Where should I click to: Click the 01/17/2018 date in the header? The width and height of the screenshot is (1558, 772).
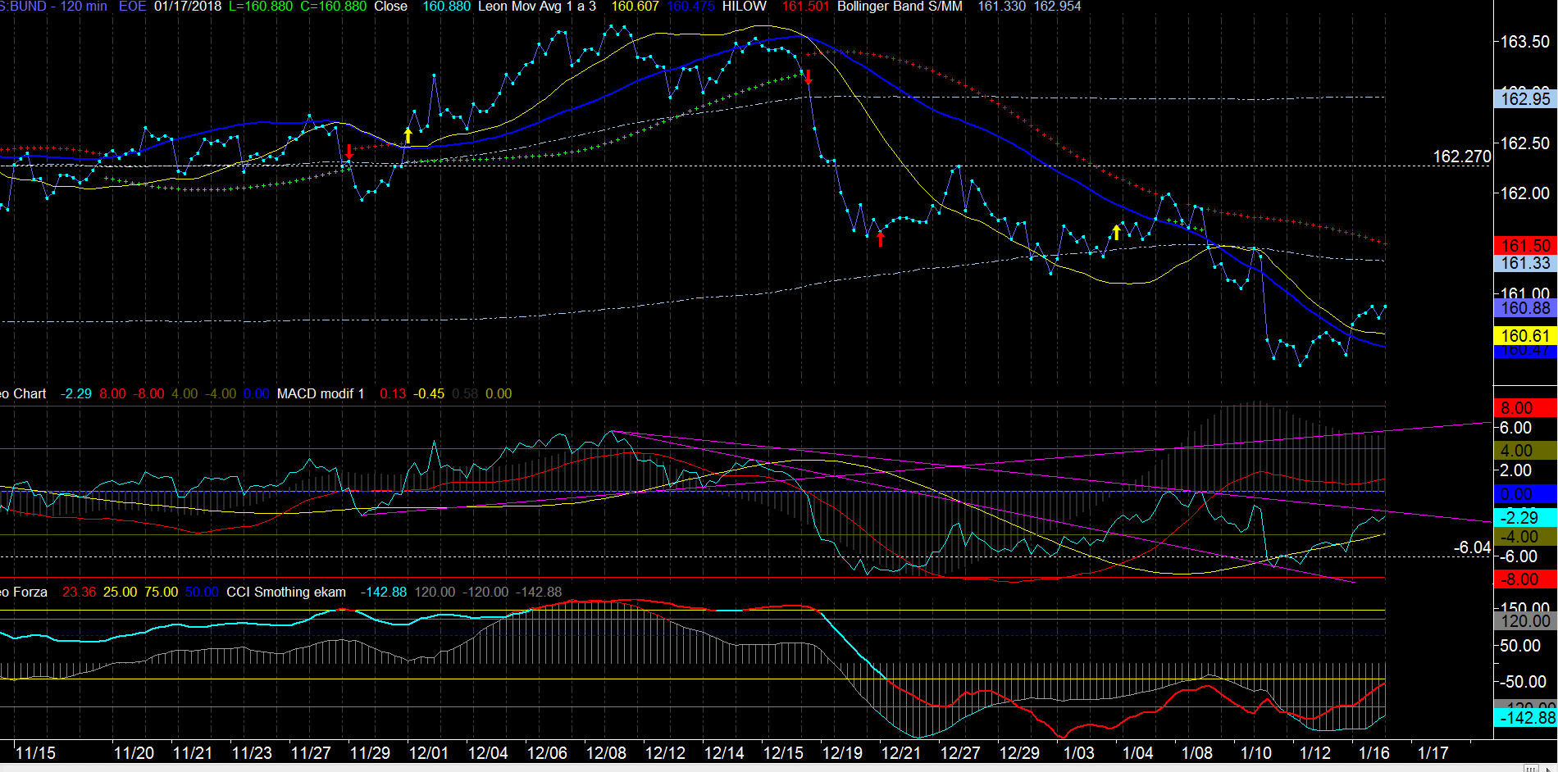[188, 7]
